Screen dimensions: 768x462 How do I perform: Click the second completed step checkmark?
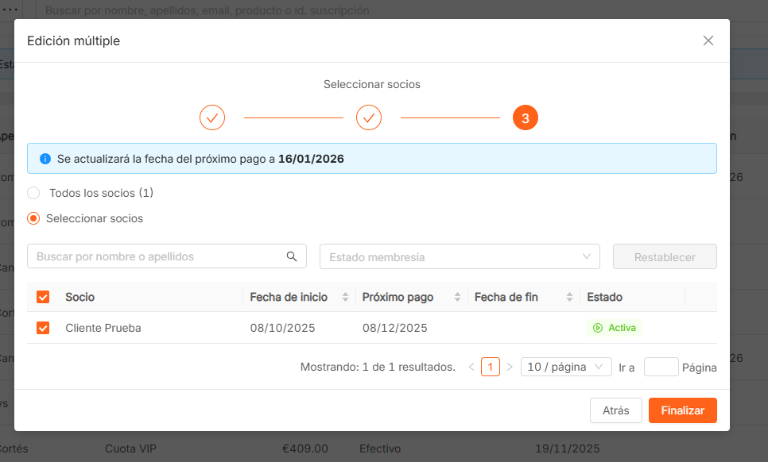[369, 117]
